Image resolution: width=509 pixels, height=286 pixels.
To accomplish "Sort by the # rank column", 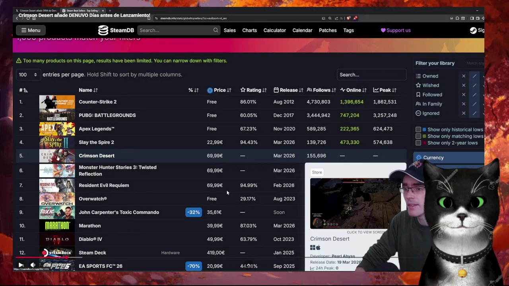I will (23, 90).
